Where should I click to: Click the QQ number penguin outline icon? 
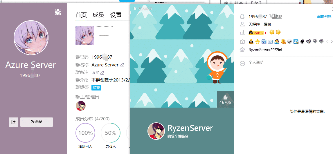(x=242, y=17)
